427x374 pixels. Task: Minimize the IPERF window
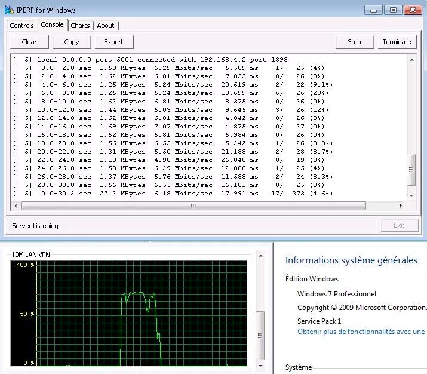[373, 10]
